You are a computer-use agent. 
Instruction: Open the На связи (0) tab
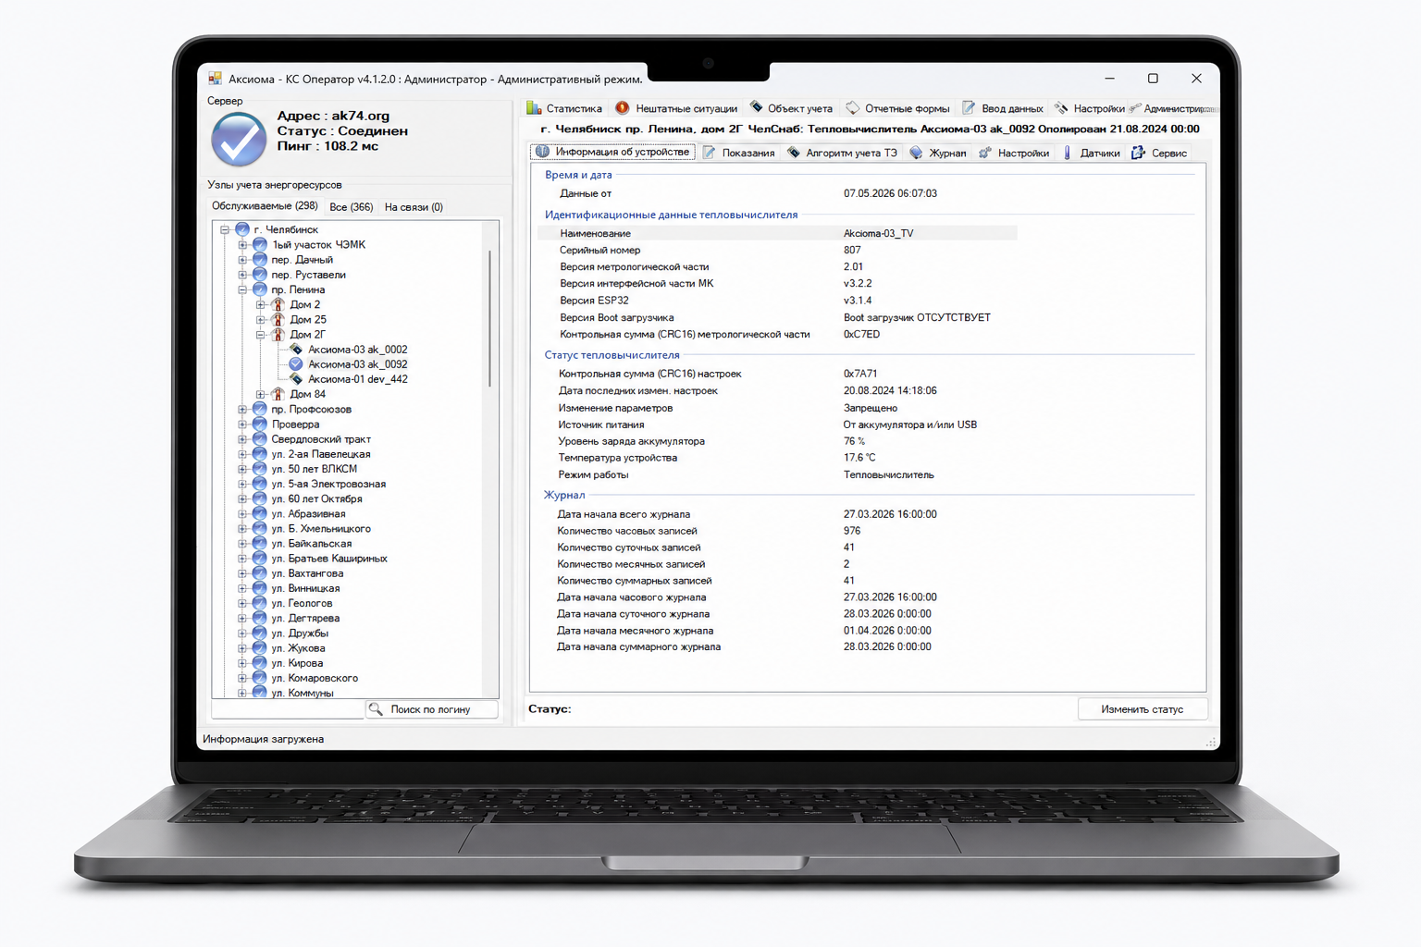point(414,207)
